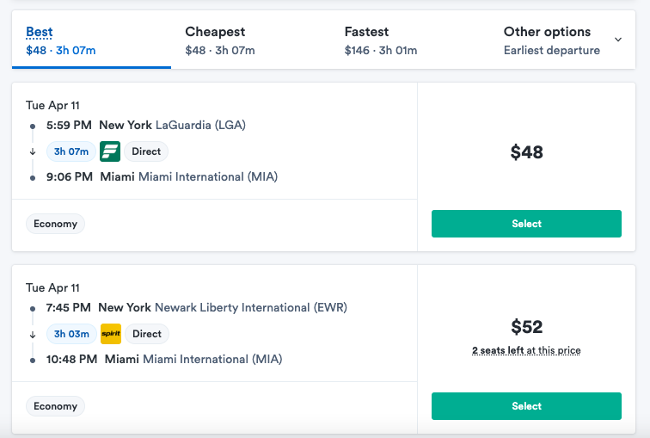Image resolution: width=650 pixels, height=438 pixels.
Task: Click the New York LaGuardia (LGA) departure line
Action: coord(146,126)
